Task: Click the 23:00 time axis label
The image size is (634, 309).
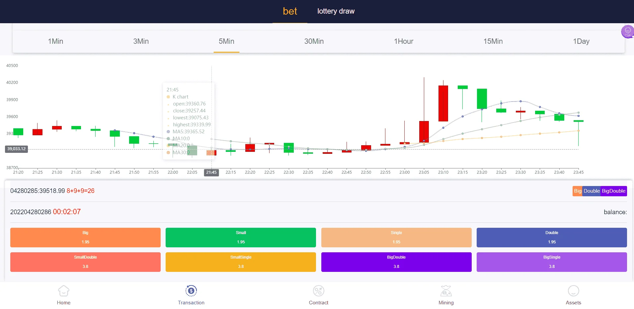Action: (405, 172)
